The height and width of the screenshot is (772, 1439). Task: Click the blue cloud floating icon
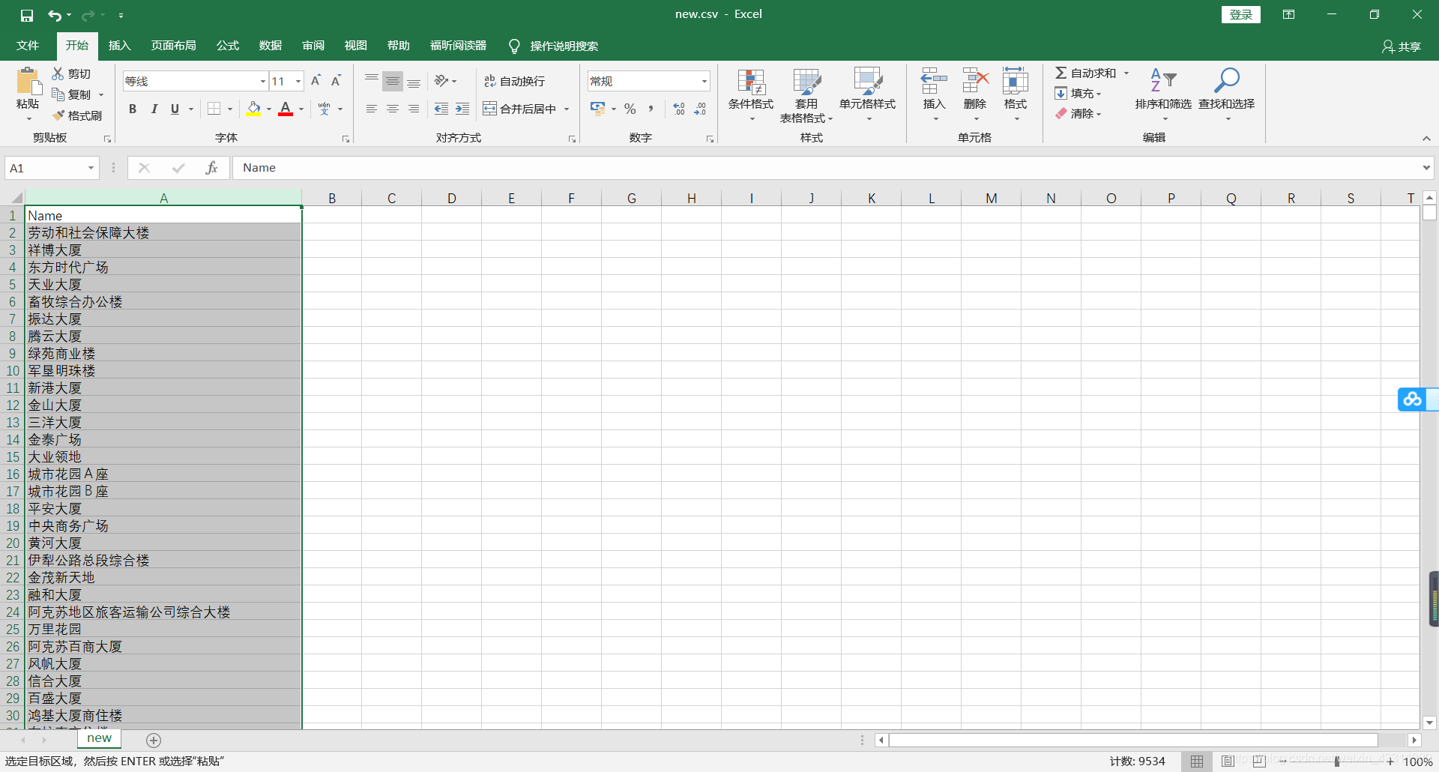[1412, 399]
